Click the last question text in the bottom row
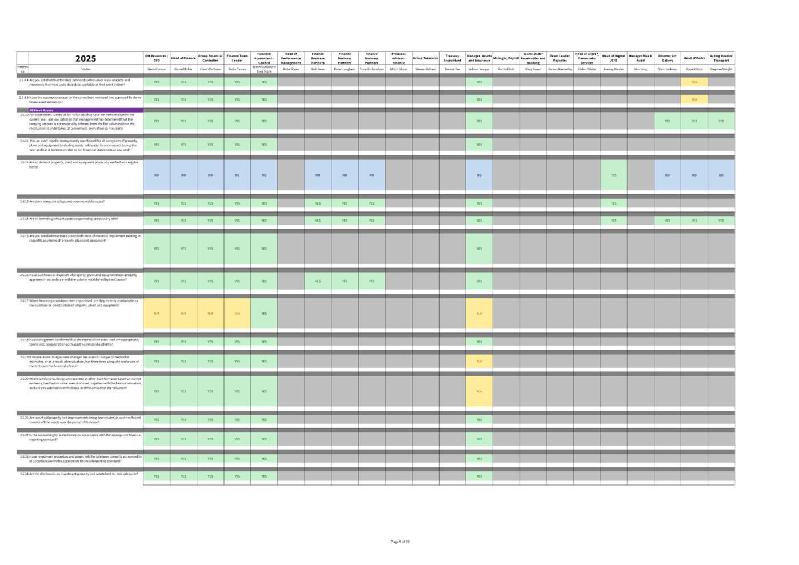The image size is (799, 565). coord(80,474)
